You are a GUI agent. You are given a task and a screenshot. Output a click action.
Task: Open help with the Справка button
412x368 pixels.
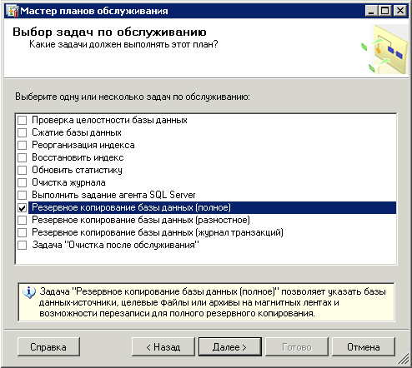coord(48,346)
